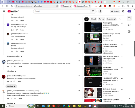The width and height of the screenshot is (135, 108).
Task: Open ВЫЧИСЛИЛ ШКОЛЬНИКА-СВАТЕРА video title
Action: click(111, 68)
